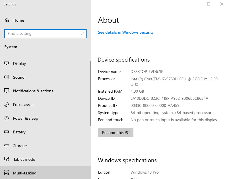228x179 pixels.
Task: Click the Multi-tasking icon
Action: (7, 173)
